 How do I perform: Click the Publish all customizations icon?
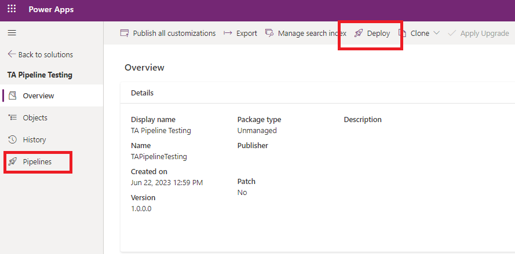coord(124,34)
